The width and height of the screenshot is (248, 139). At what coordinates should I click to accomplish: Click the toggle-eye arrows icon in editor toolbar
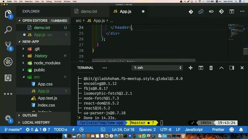211,12
